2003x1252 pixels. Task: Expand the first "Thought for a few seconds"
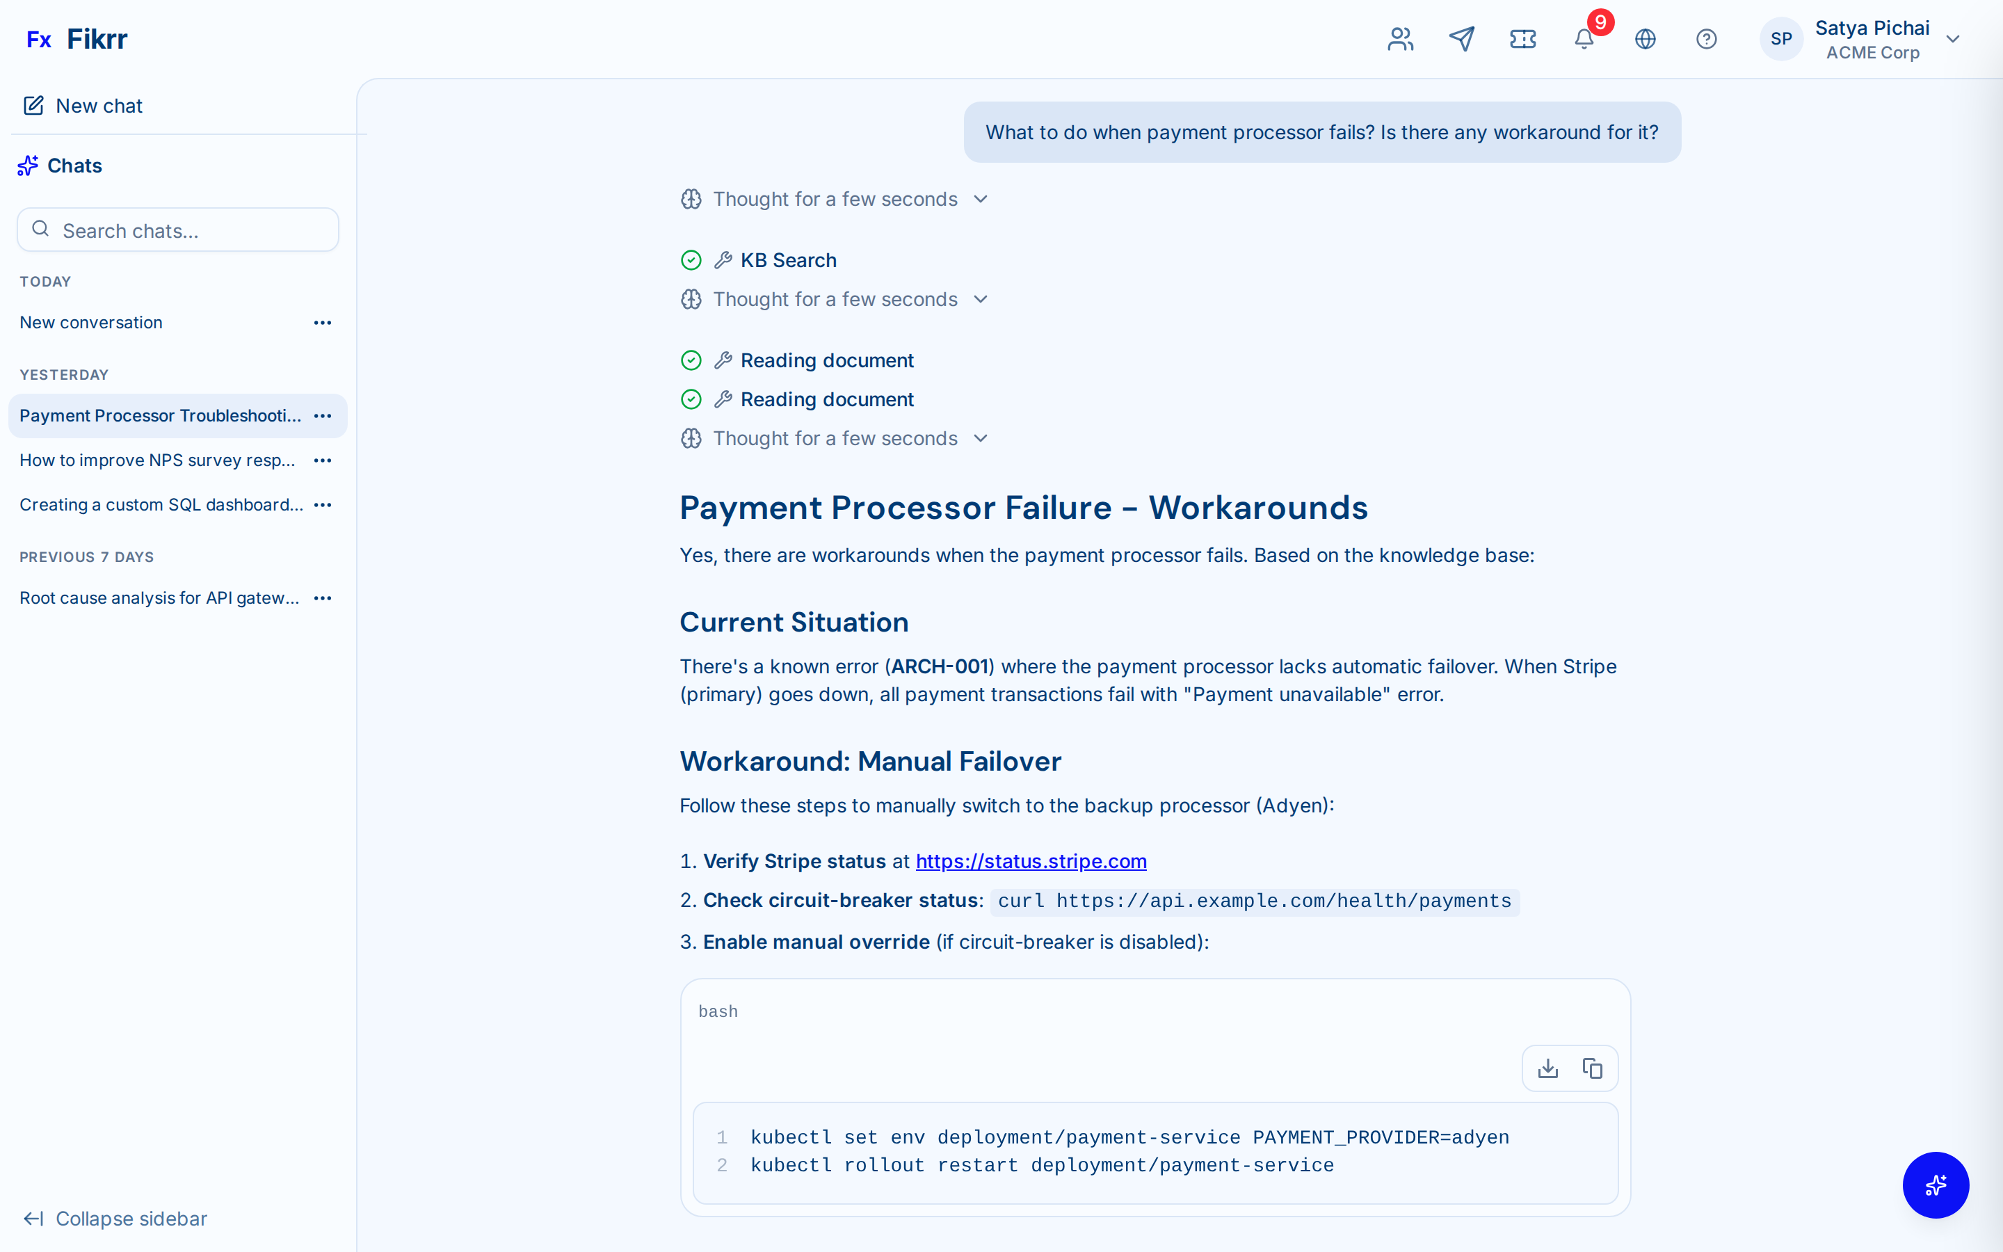pos(835,200)
